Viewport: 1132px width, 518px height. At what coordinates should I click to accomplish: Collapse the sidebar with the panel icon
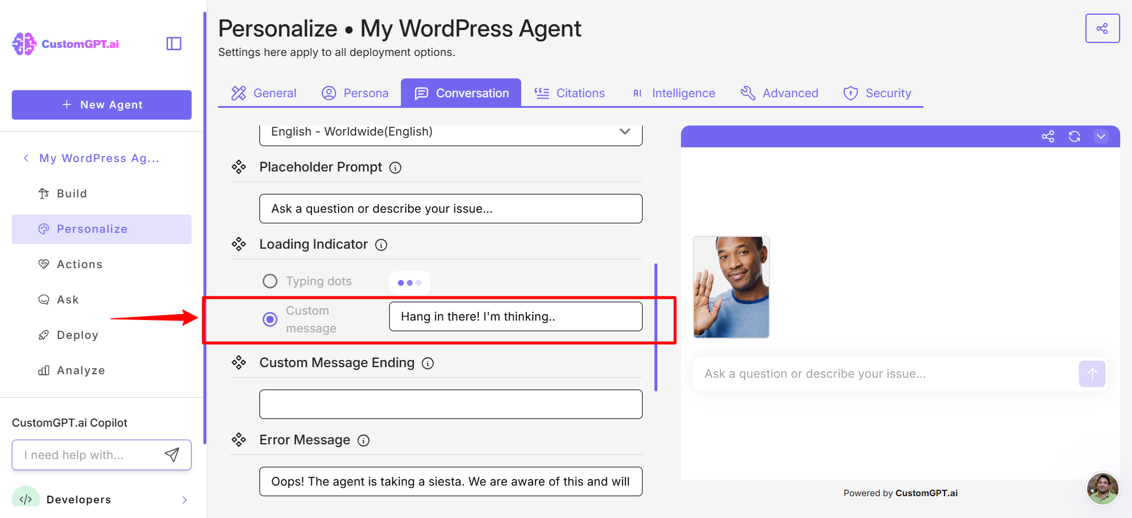tap(174, 44)
